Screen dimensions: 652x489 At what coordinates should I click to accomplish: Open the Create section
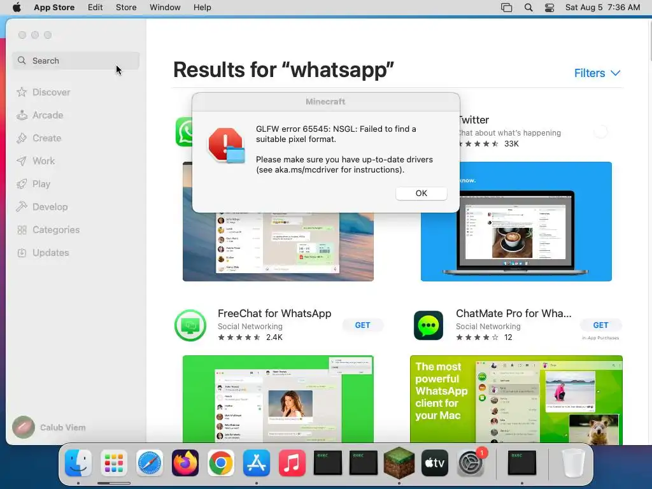[x=39, y=138]
